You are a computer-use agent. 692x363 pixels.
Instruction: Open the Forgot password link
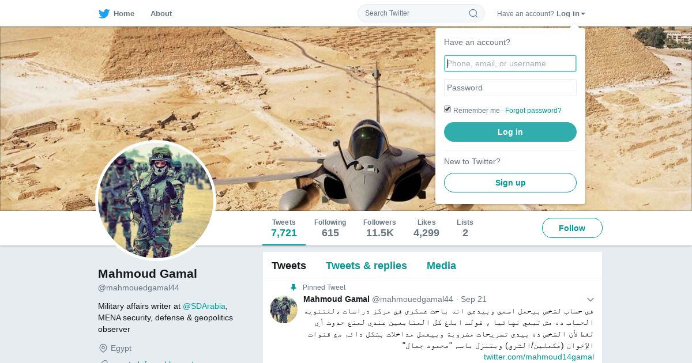pyautogui.click(x=533, y=111)
